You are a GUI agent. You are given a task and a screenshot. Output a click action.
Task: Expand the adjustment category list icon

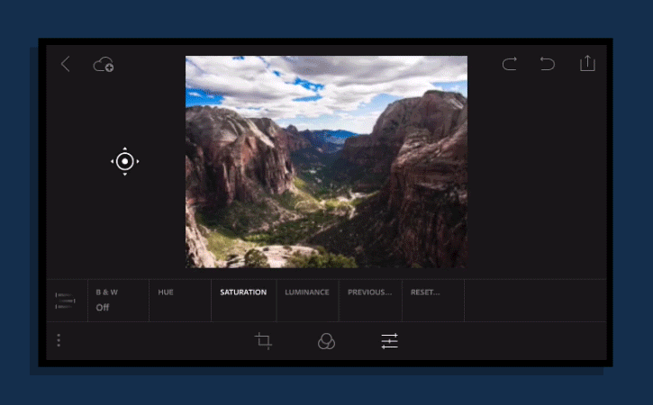click(x=66, y=301)
